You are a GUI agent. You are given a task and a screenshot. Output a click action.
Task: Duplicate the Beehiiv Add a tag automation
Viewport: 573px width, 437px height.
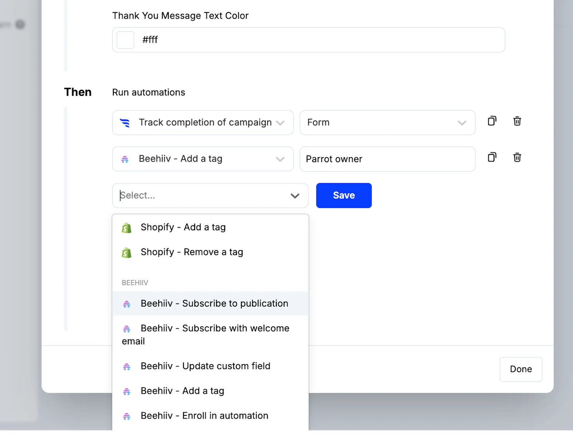coord(492,157)
